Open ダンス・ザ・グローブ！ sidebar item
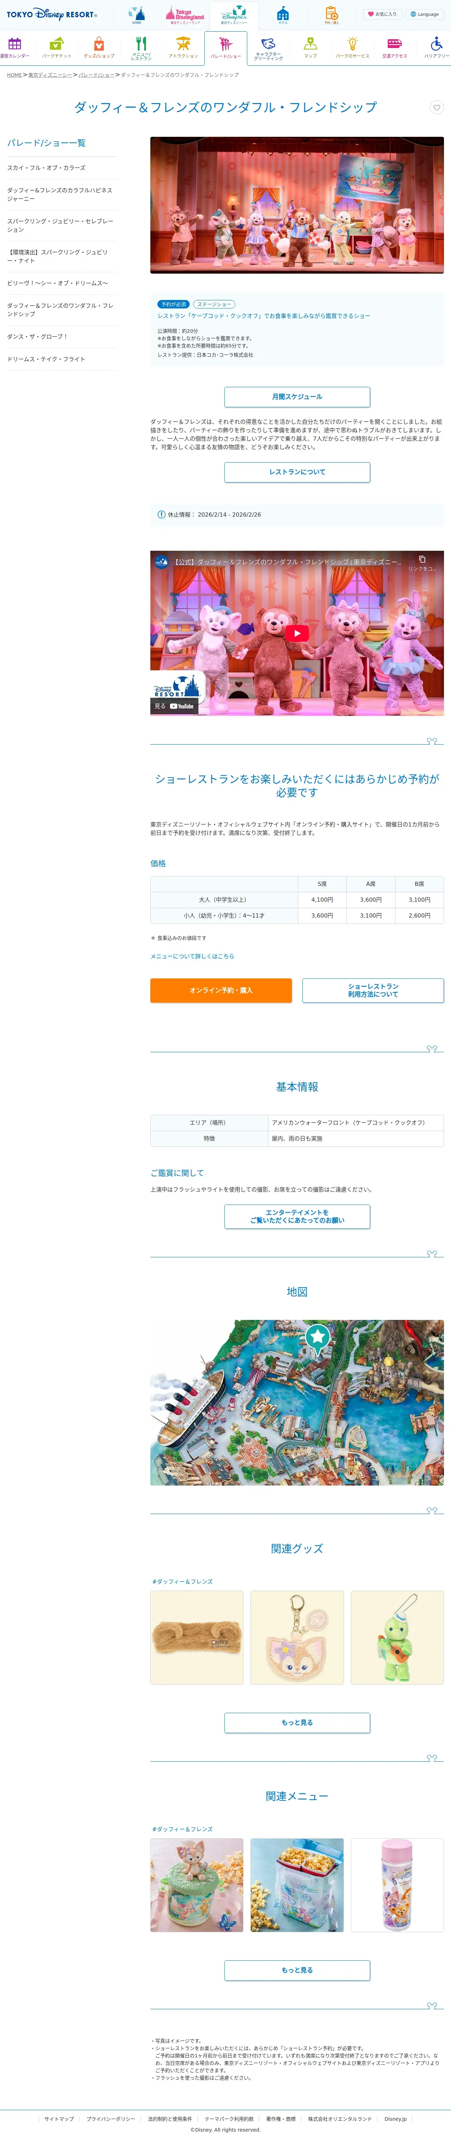Image resolution: width=451 pixels, height=2139 pixels. pyautogui.click(x=61, y=336)
